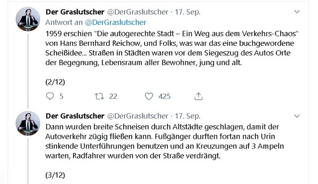The image size is (318, 184).
Task: Open the first tweet's profile avatar
Action: [28, 19]
